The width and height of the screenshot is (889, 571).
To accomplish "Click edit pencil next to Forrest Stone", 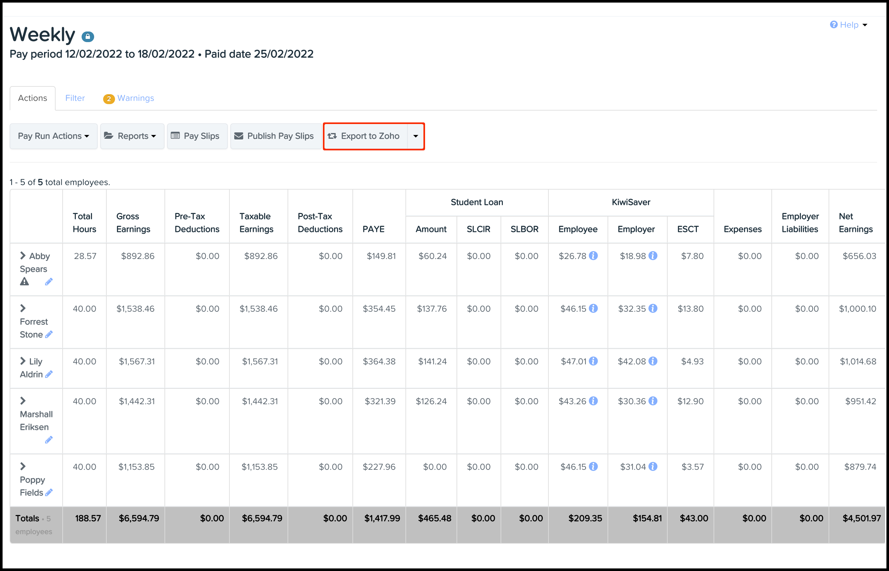I will [49, 335].
